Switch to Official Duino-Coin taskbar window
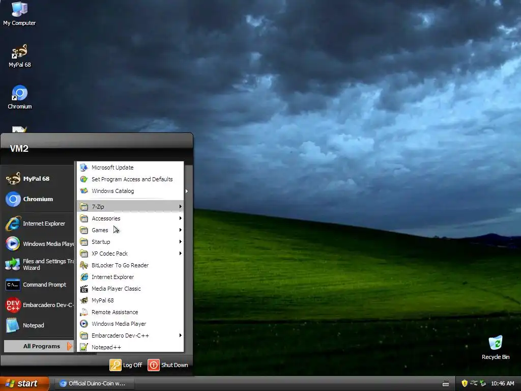Image resolution: width=521 pixels, height=391 pixels. tap(94, 384)
